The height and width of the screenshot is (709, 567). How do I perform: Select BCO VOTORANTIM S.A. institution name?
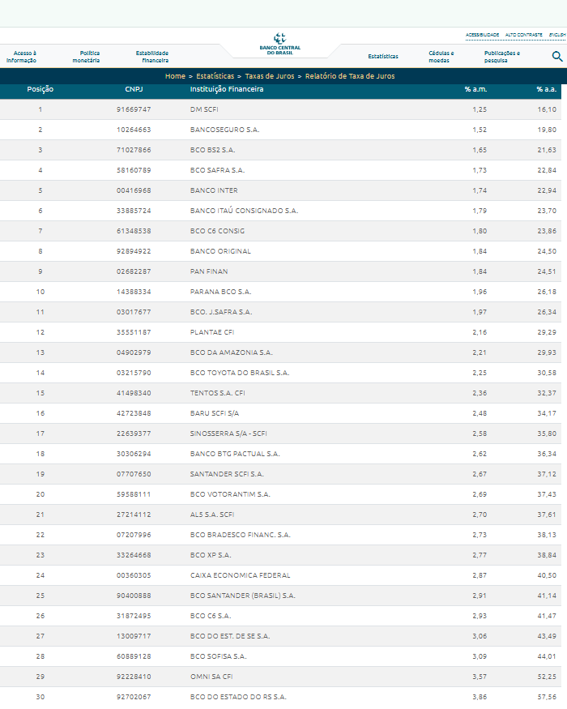coord(230,494)
